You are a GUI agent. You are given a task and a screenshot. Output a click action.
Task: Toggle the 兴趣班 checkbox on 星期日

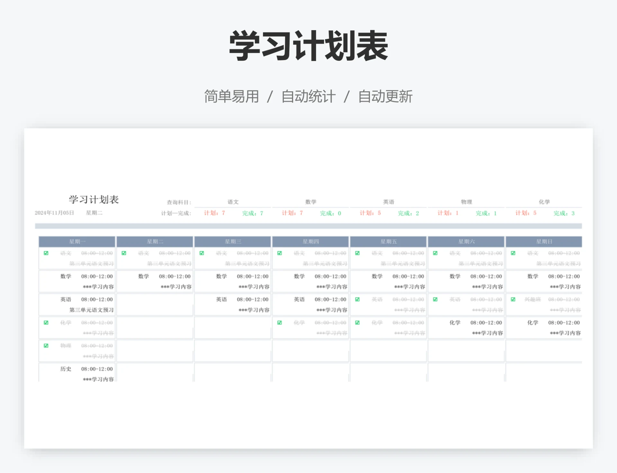click(x=513, y=299)
